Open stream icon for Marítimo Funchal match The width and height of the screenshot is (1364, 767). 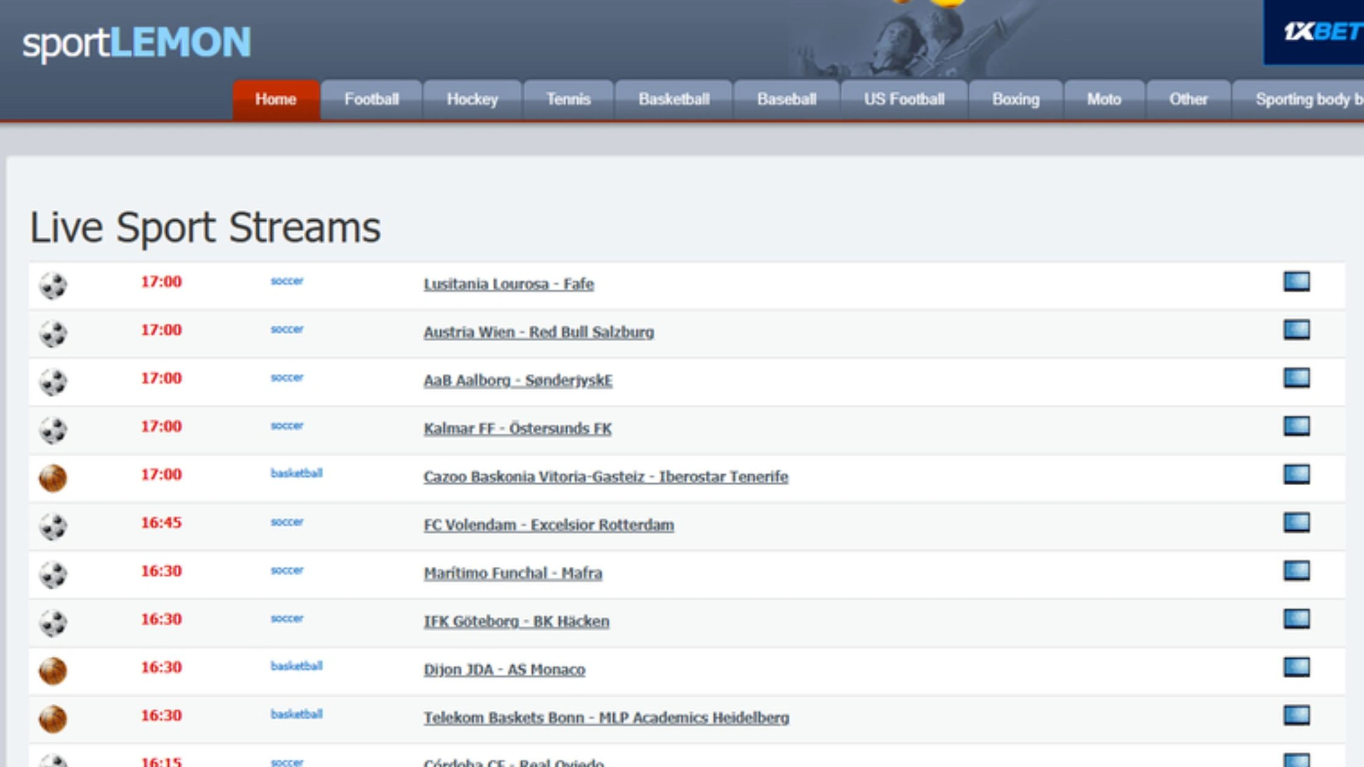click(1296, 571)
